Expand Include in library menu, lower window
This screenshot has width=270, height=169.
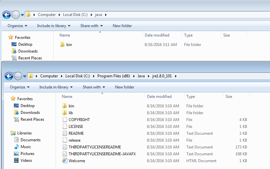point(56,87)
